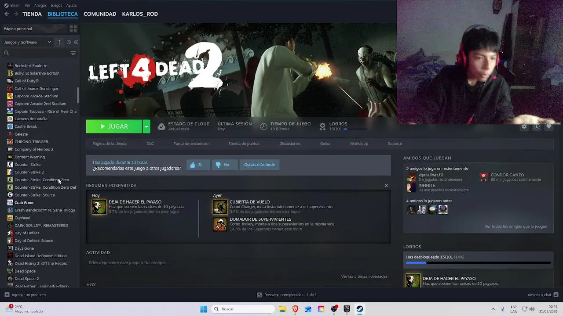Switch to the Comunidad tab
Screen dimensions: 563x316
100,14
